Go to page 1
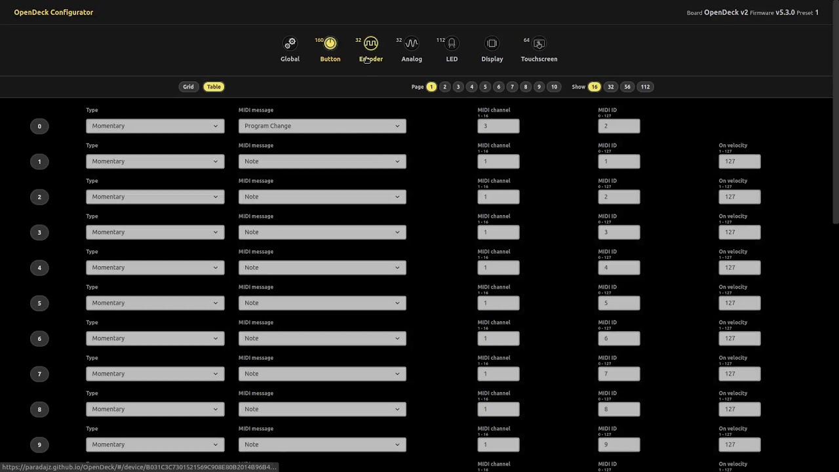Screen dimensions: 839x472 pos(431,87)
